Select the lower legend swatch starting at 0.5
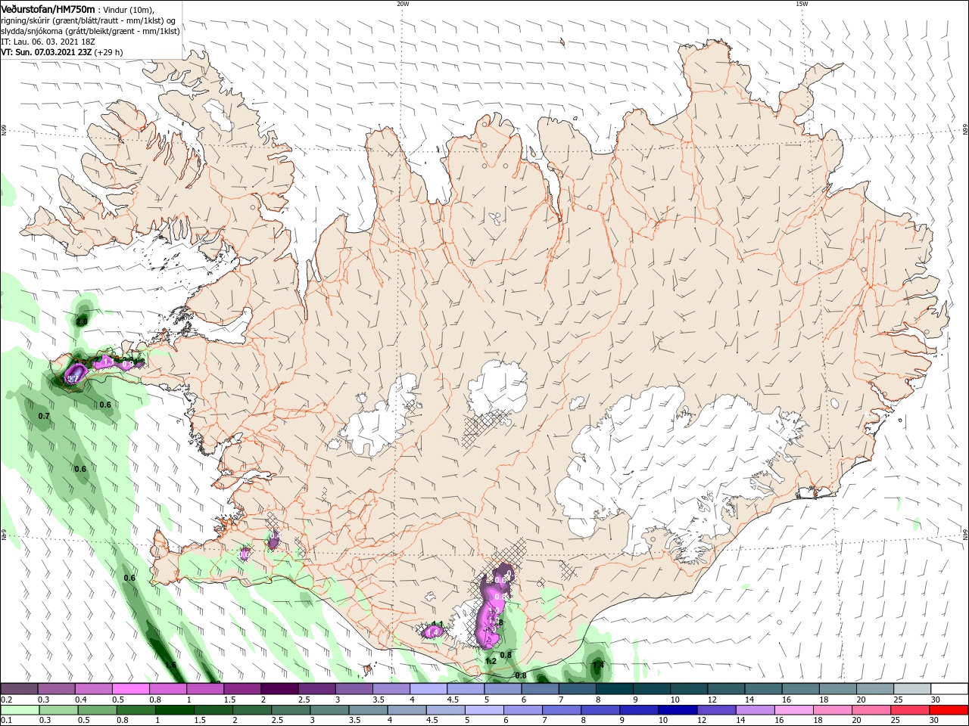The image size is (969, 726). point(97,710)
